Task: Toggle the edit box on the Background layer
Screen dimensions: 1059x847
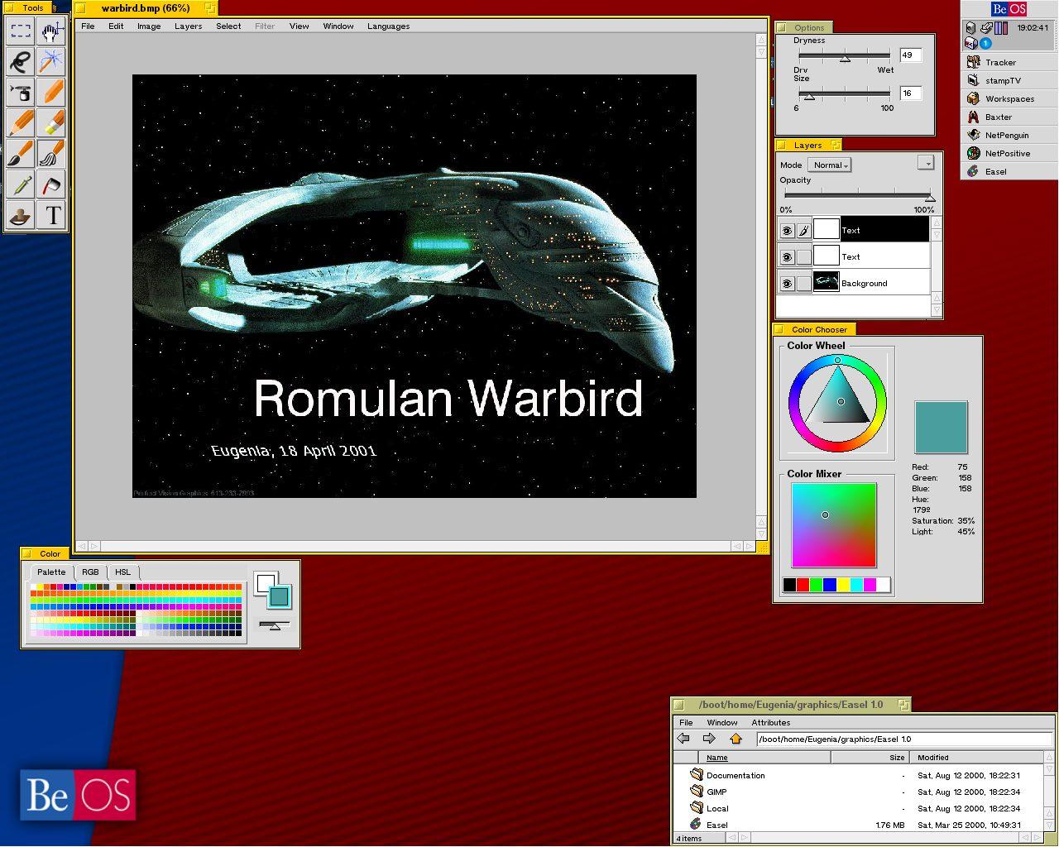Action: tap(803, 284)
